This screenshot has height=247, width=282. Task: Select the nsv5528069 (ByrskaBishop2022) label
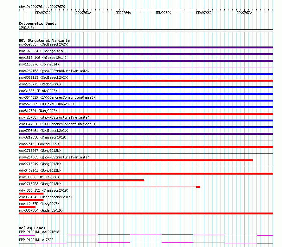pyautogui.click(x=47, y=104)
